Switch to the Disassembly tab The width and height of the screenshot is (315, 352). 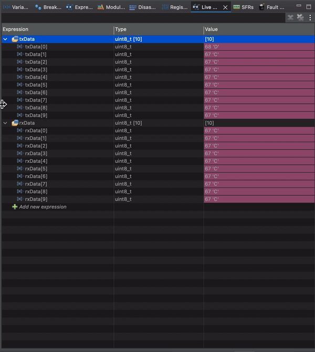143,7
